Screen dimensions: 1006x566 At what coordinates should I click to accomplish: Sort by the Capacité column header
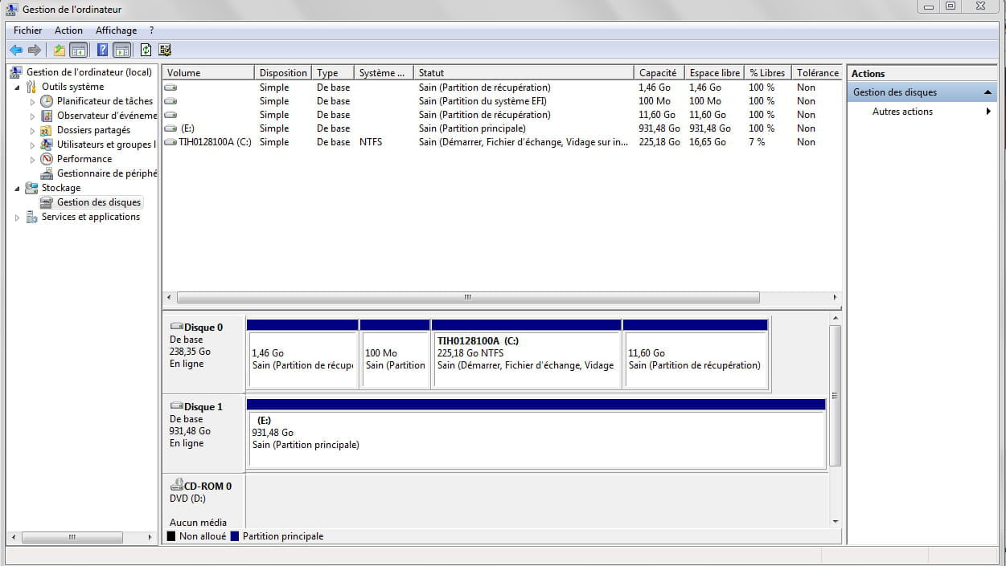659,72
